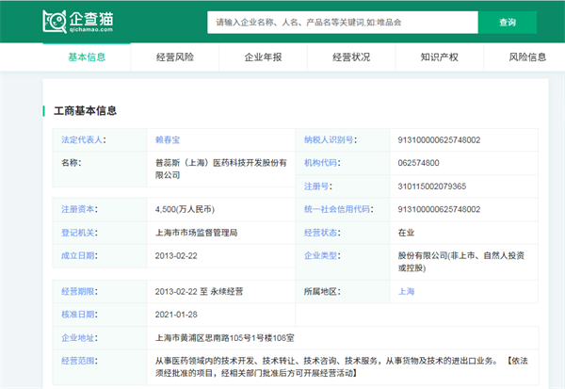Click the 核准日期 label

[x=79, y=315]
